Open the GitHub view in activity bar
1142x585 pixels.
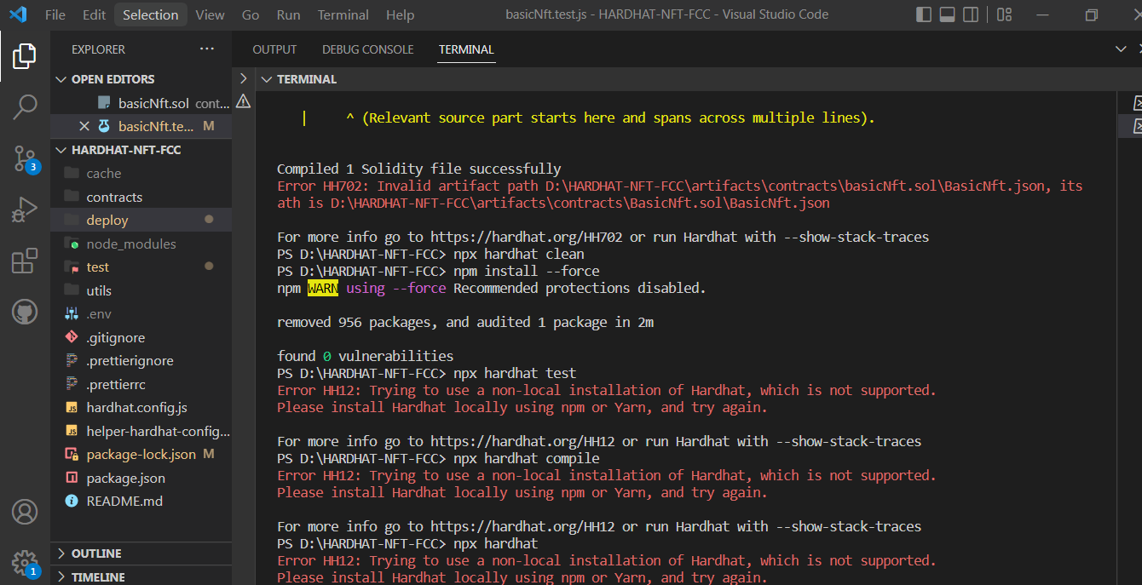tap(25, 312)
